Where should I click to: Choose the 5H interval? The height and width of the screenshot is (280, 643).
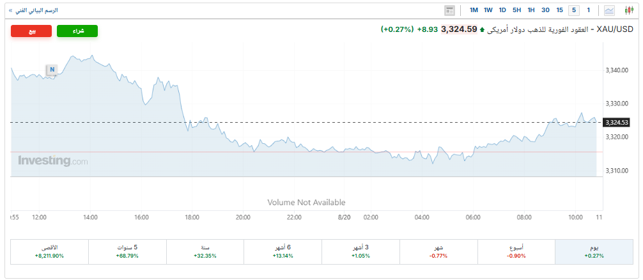(516, 10)
